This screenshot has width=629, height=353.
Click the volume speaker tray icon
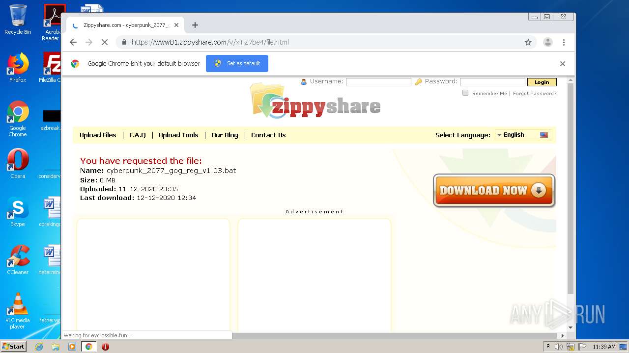559,347
